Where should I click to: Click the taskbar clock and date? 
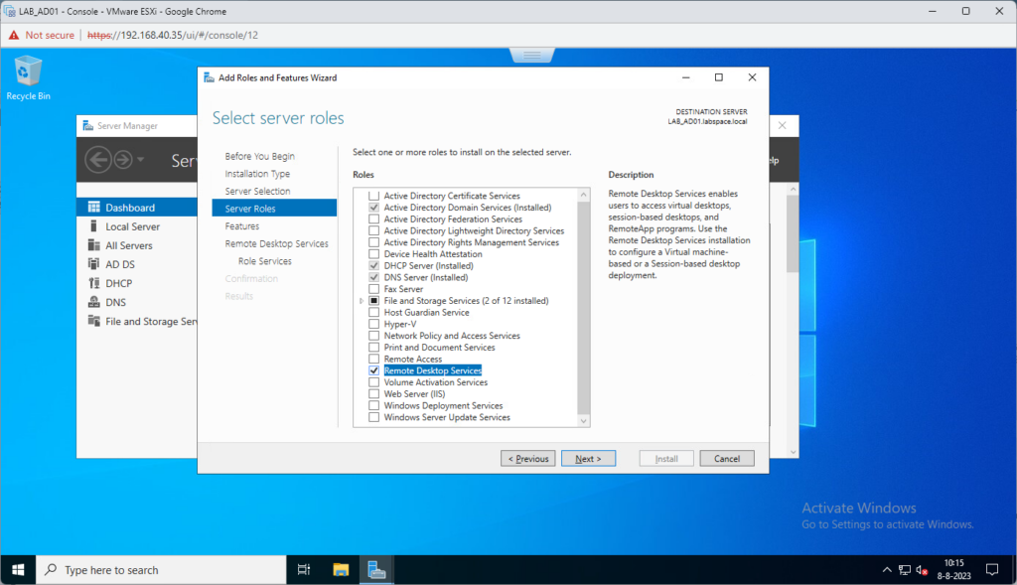(x=953, y=569)
